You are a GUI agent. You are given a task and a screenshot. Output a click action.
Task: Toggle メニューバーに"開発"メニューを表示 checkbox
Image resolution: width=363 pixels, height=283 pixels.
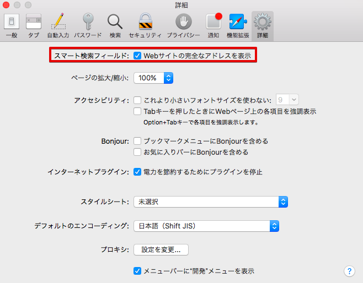point(137,271)
